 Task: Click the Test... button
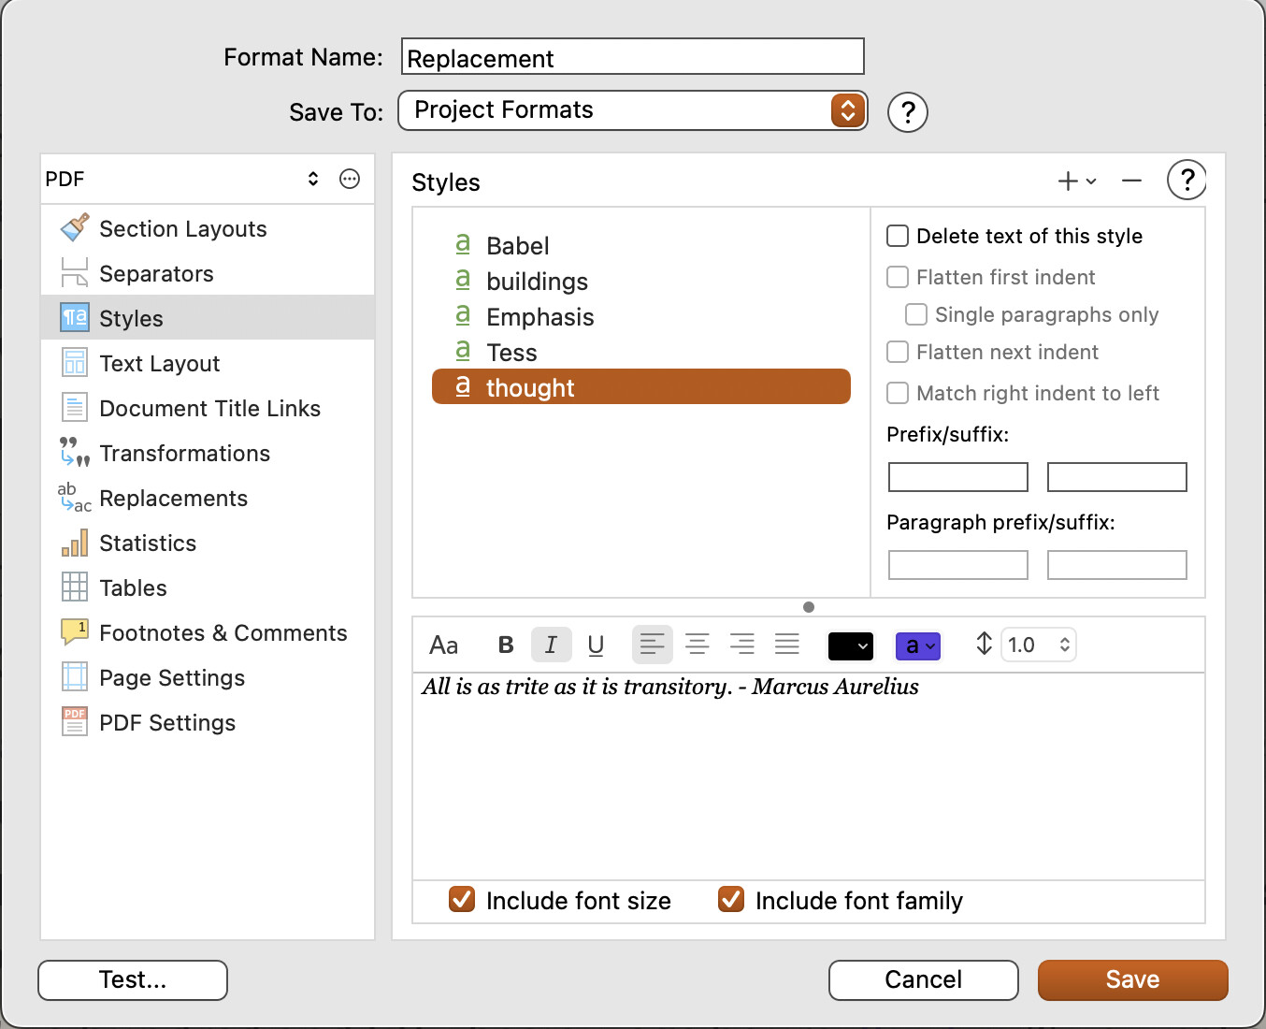pyautogui.click(x=133, y=979)
